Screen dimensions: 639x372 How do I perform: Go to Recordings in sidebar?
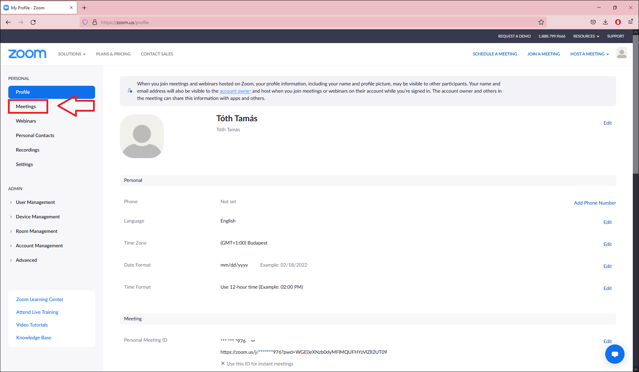click(x=28, y=150)
